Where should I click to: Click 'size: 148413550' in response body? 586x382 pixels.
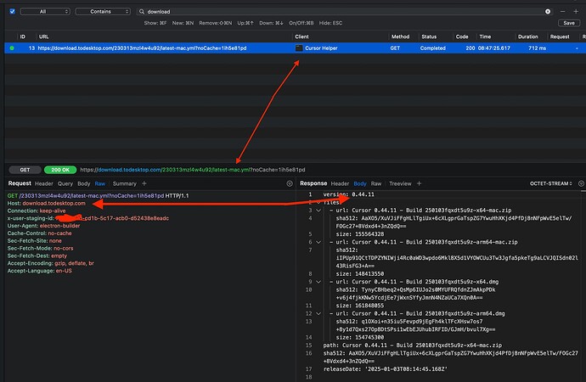(359, 273)
